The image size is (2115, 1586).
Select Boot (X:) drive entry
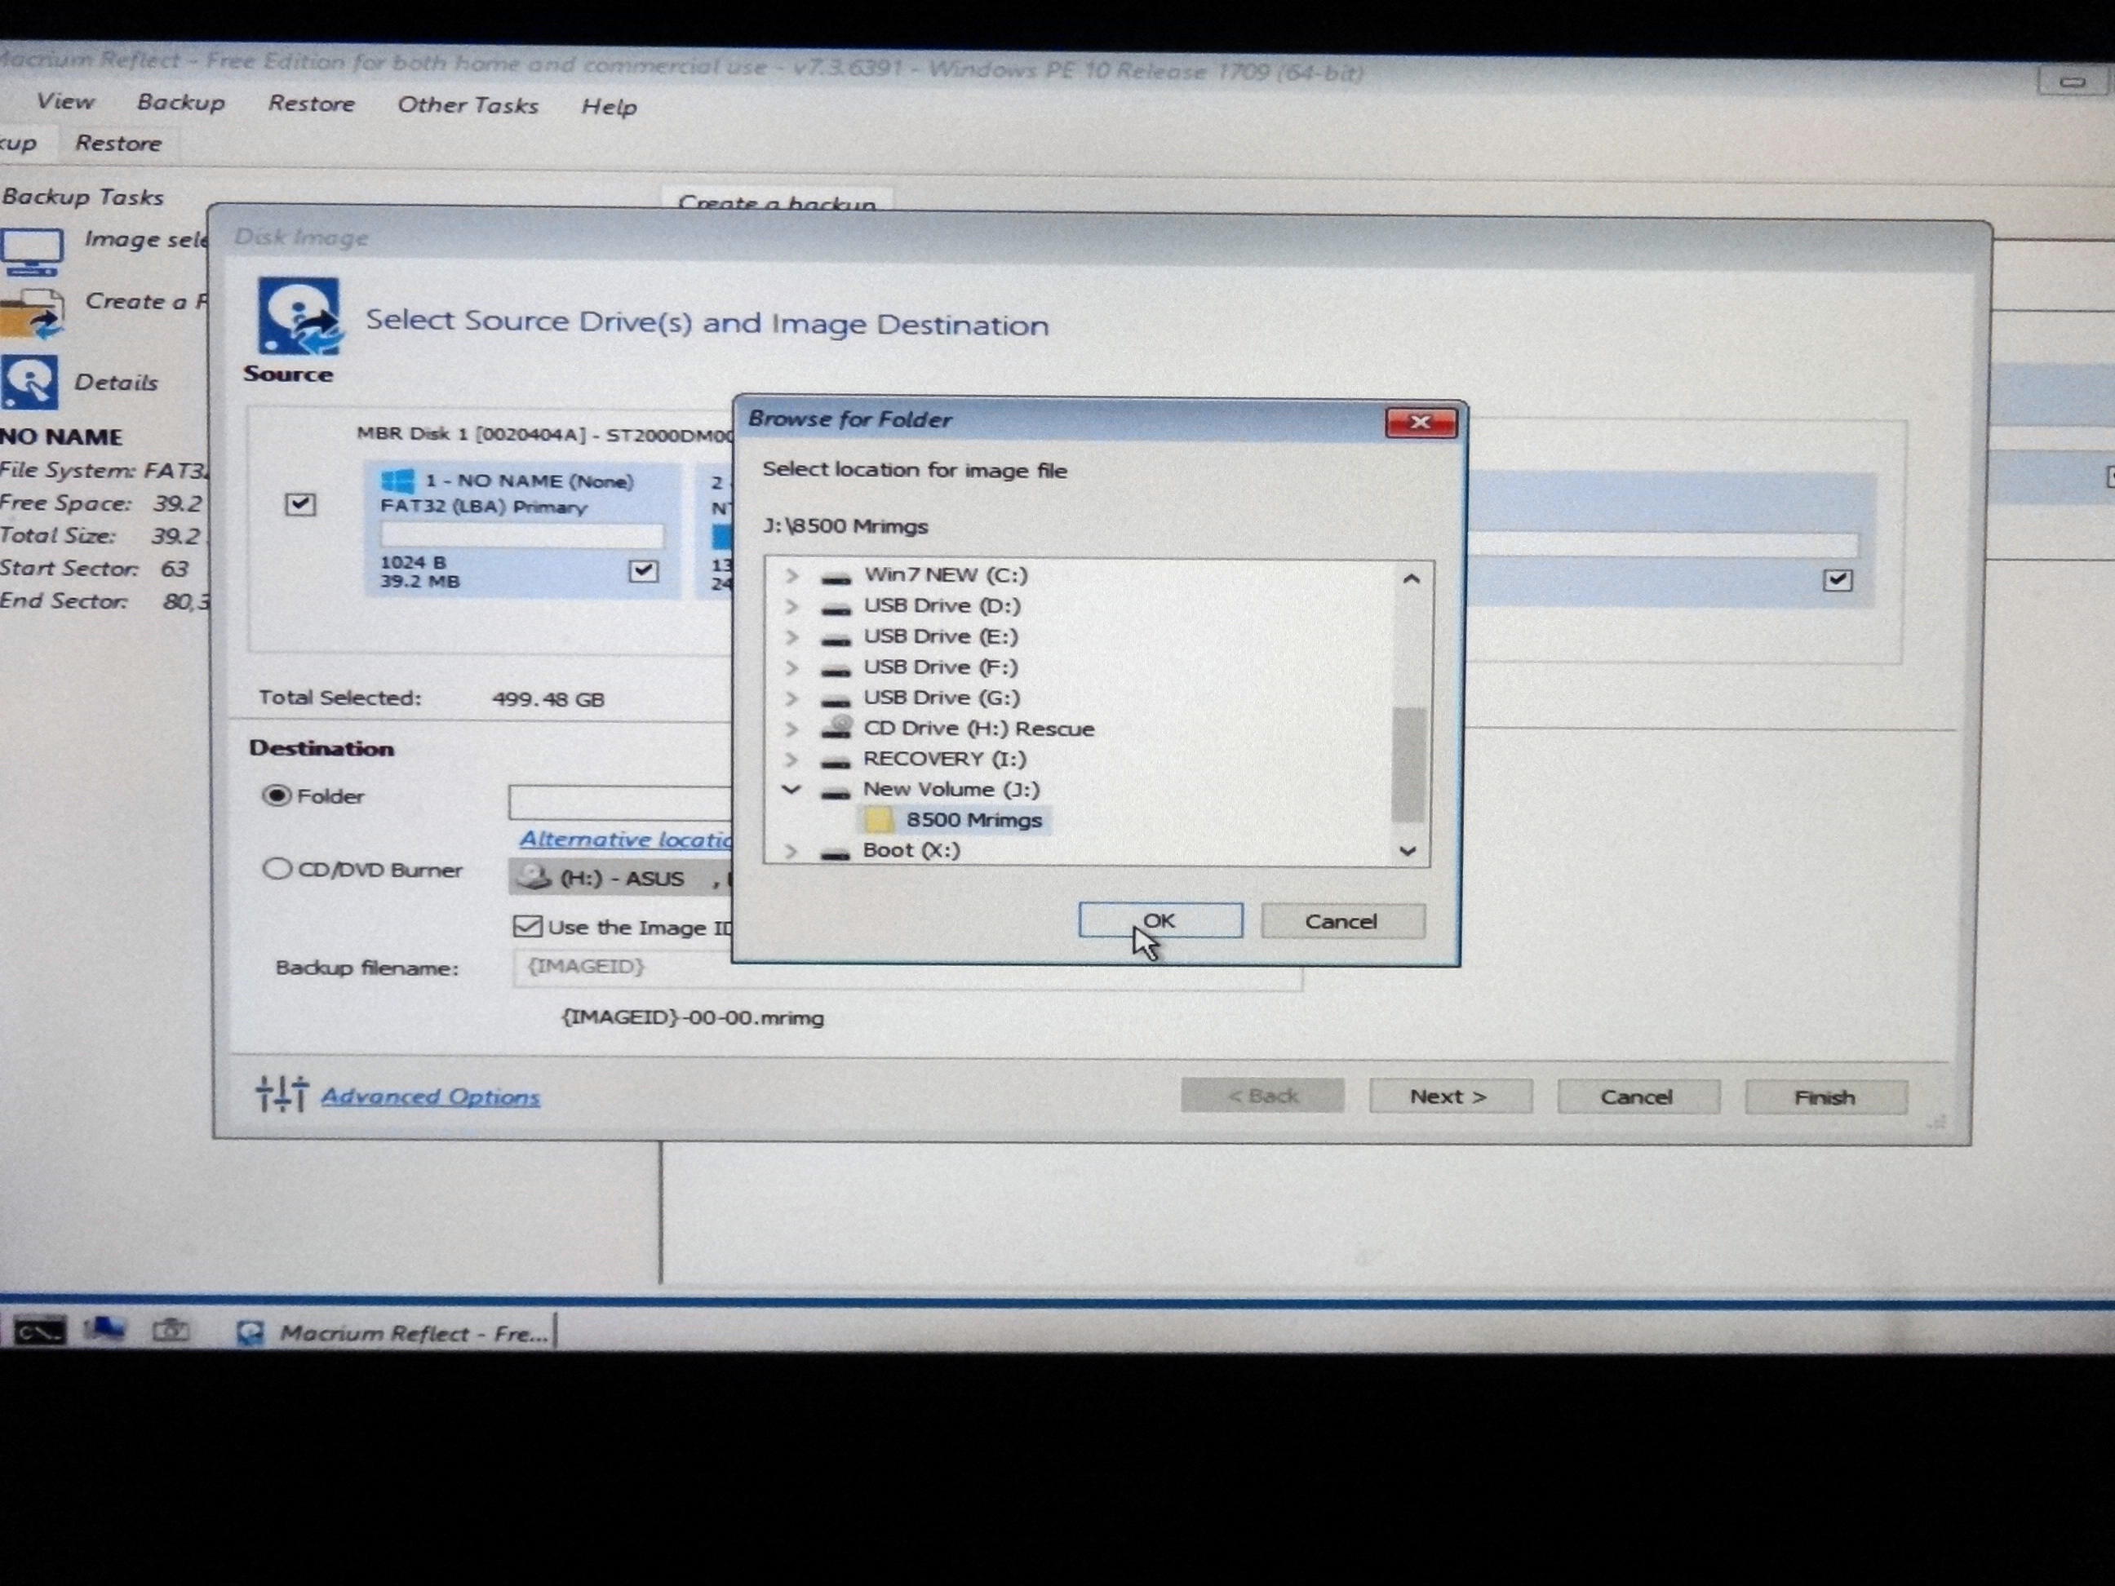(911, 850)
